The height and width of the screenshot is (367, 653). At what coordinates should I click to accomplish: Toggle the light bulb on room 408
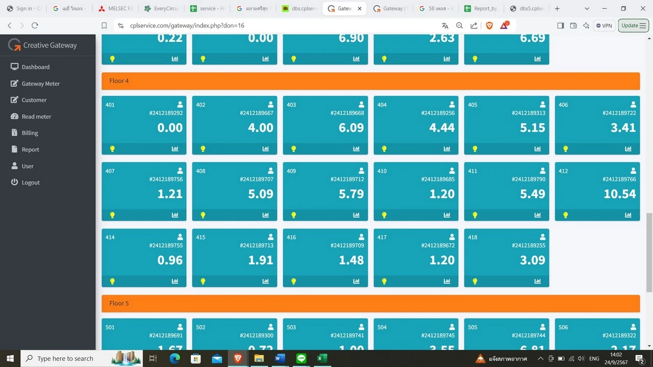(203, 215)
